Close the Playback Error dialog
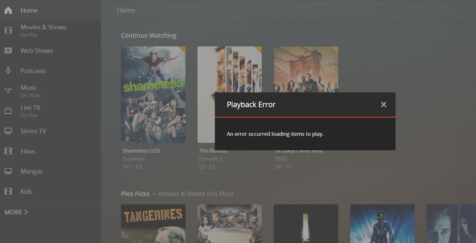This screenshot has width=476, height=243. point(383,105)
